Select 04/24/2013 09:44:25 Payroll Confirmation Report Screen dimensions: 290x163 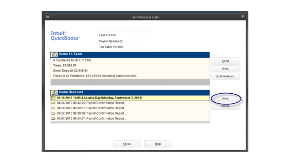pos(130,103)
